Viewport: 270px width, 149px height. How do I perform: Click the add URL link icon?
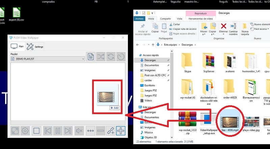coord(111,131)
